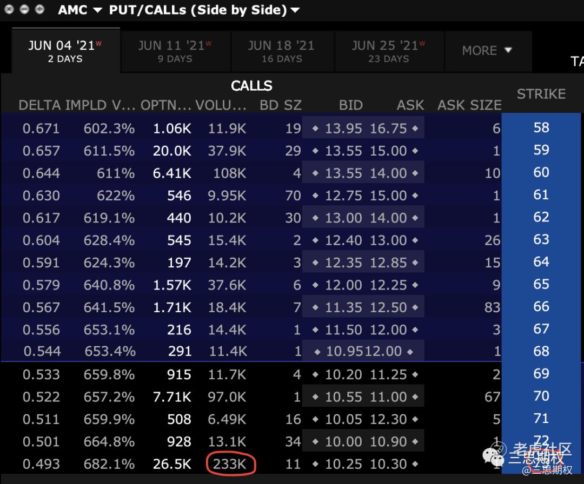The width and height of the screenshot is (584, 484).
Task: Select strike price 69
Action: [541, 373]
